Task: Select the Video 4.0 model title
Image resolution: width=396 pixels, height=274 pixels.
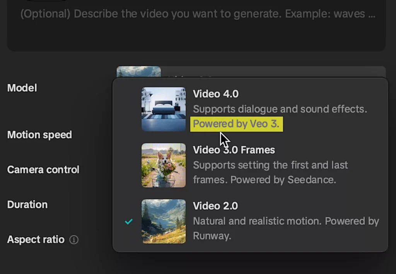Action: [x=216, y=94]
